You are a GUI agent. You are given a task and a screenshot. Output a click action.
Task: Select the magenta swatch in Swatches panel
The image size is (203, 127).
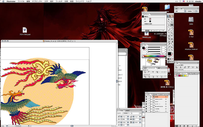179,75
